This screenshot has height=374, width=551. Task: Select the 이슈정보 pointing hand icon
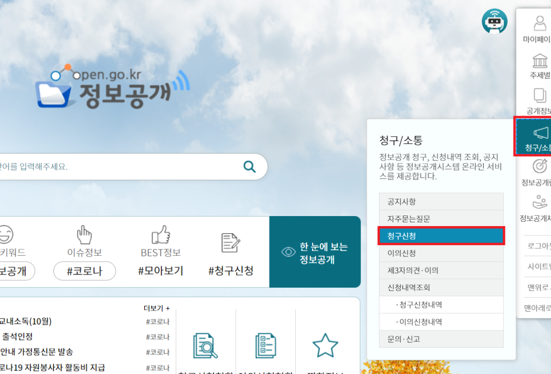pos(84,235)
